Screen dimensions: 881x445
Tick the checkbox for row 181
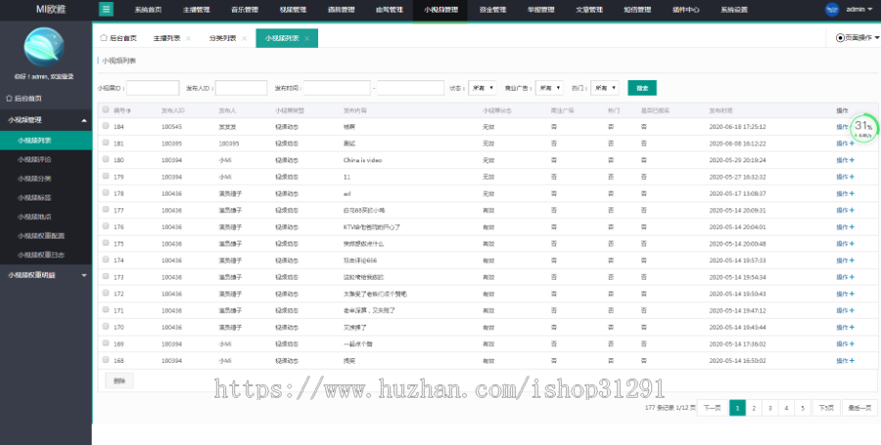pos(106,143)
